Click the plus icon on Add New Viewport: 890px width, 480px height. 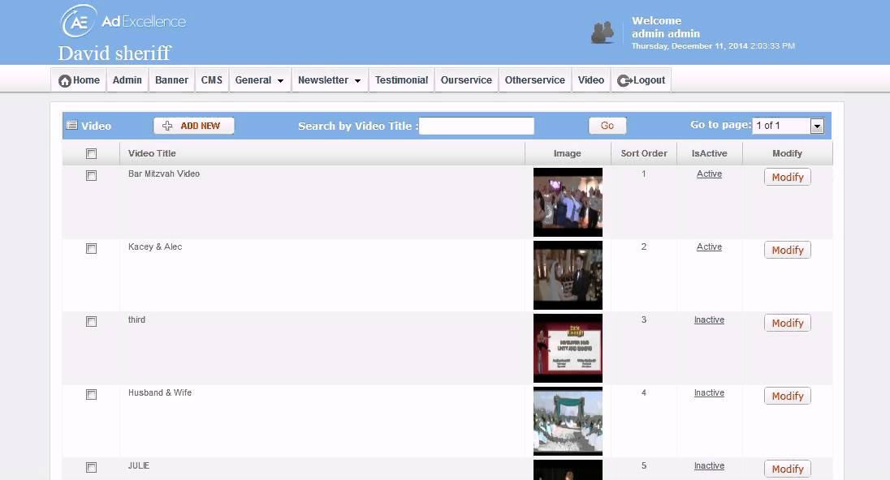coord(167,126)
